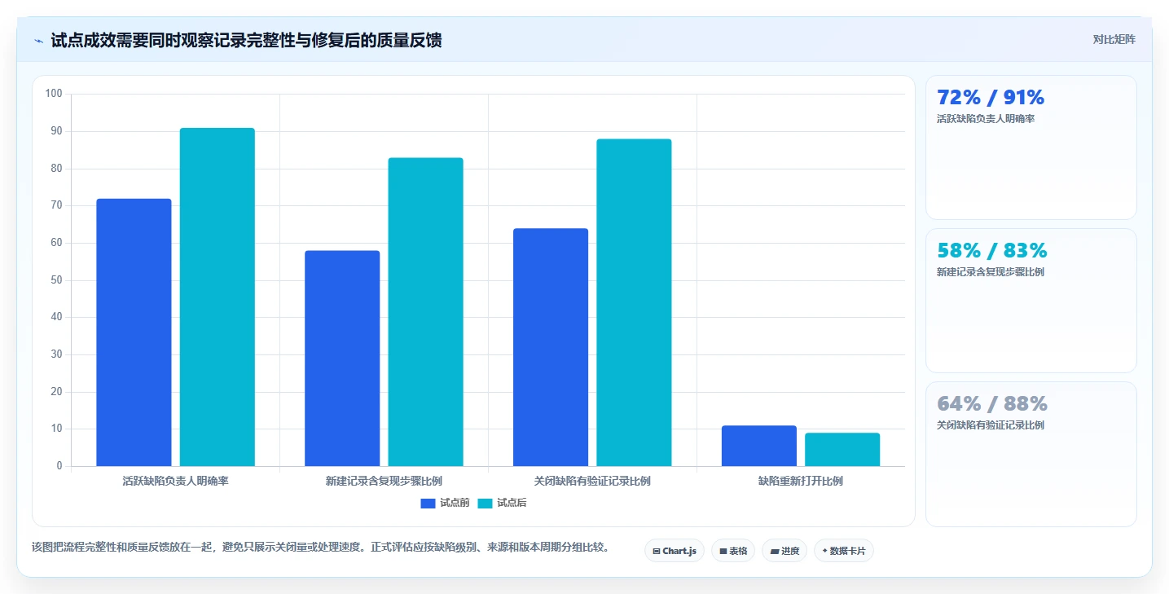The width and height of the screenshot is (1169, 594).
Task: Click the axis label 新建记录含复现步骤比例
Action: pyautogui.click(x=384, y=481)
